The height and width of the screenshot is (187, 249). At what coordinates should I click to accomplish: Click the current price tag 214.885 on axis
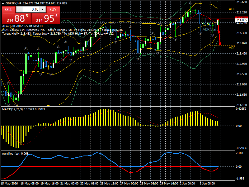[242, 20]
